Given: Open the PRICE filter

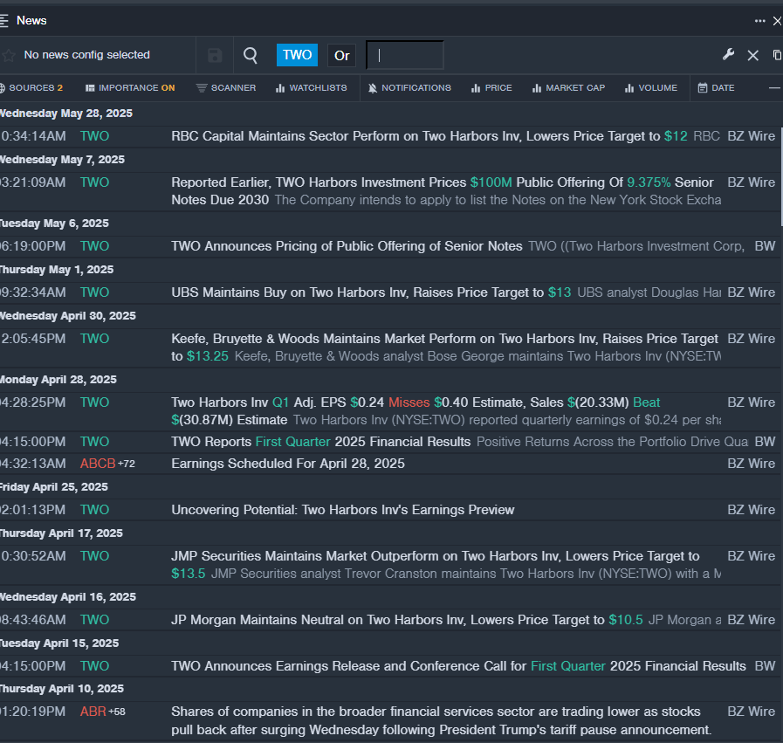Looking at the screenshot, I should (491, 88).
